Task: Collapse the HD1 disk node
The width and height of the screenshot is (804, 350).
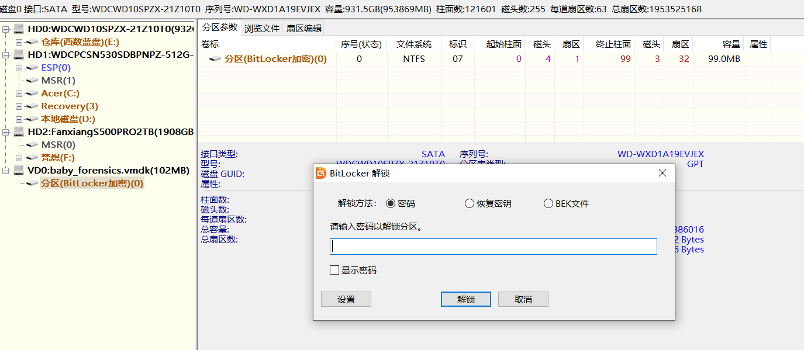Action: (6, 54)
